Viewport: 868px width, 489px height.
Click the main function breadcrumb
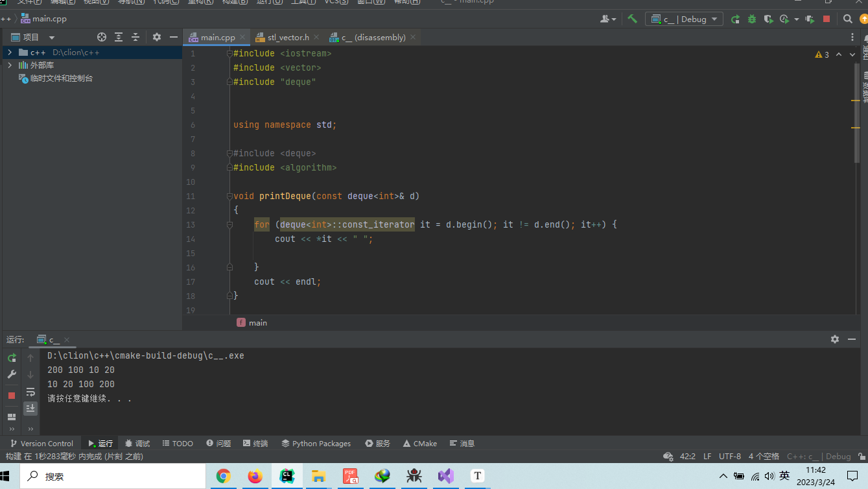252,322
